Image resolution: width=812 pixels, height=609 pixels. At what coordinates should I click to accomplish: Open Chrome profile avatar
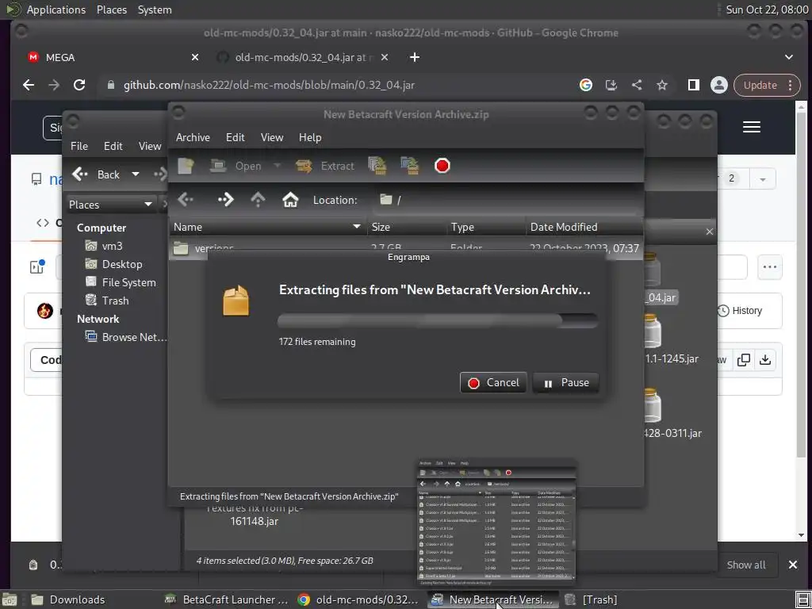click(x=718, y=85)
